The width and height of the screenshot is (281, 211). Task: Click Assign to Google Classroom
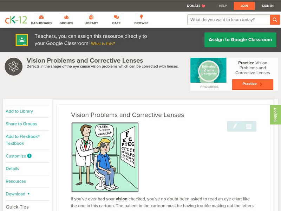pyautogui.click(x=240, y=40)
